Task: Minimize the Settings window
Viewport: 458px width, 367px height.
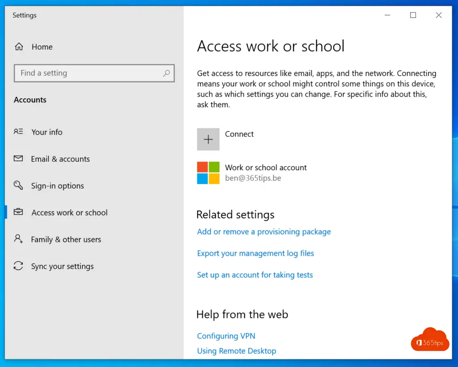Action: (x=387, y=15)
